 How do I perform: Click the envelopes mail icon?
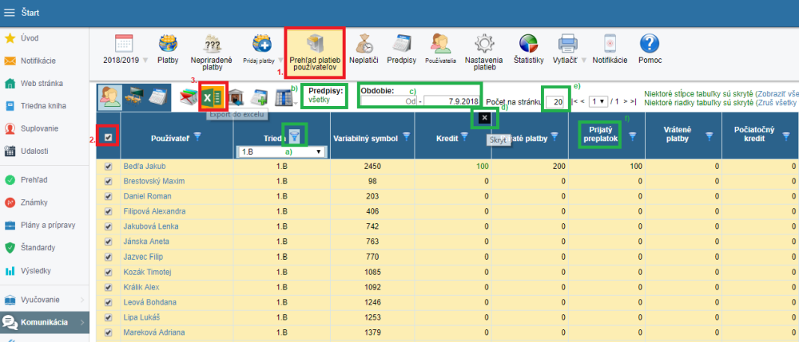[189, 96]
